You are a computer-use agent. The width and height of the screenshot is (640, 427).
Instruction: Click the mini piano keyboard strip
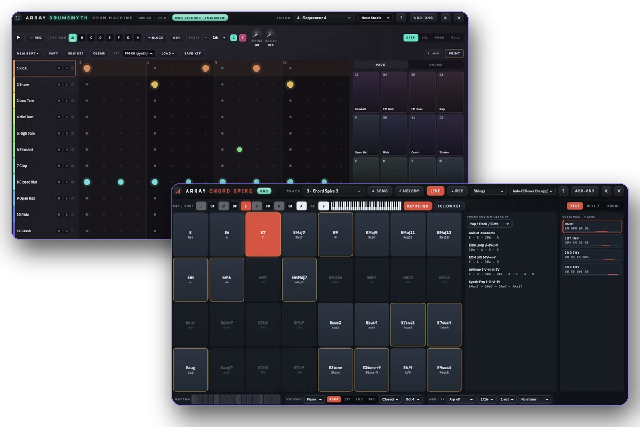click(365, 206)
